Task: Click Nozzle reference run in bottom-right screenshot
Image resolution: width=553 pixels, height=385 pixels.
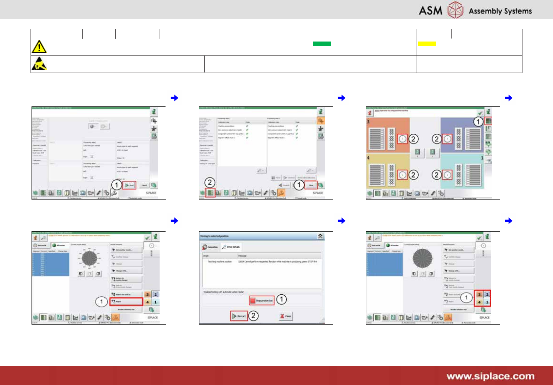Action: [x=459, y=309]
